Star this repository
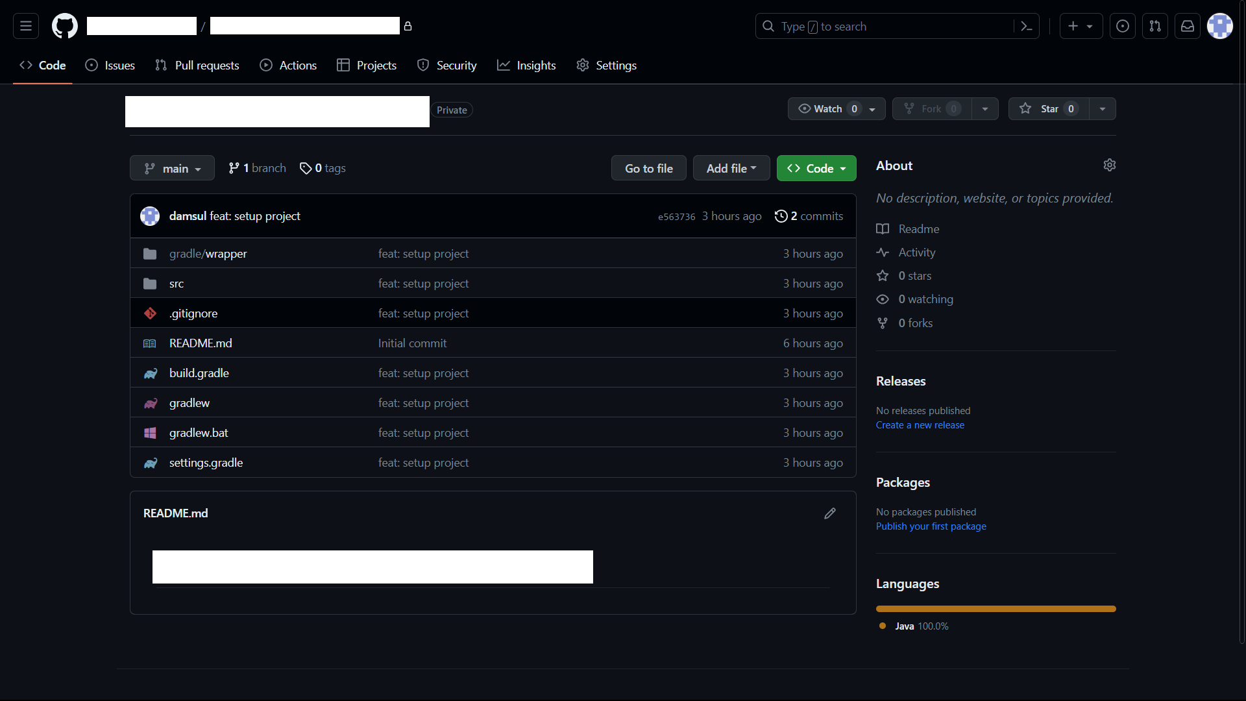1246x701 pixels. pyautogui.click(x=1048, y=109)
